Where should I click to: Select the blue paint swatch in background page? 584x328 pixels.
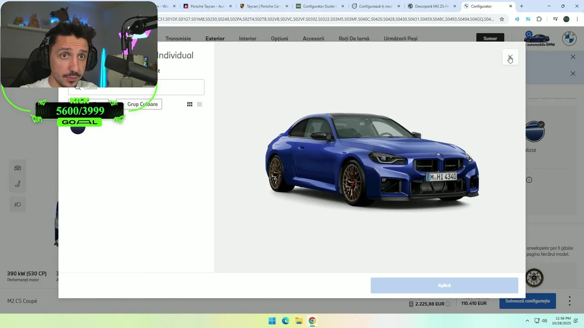[535, 132]
